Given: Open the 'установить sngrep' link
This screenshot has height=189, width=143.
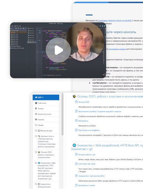Looking at the screenshot, I should [117, 49].
